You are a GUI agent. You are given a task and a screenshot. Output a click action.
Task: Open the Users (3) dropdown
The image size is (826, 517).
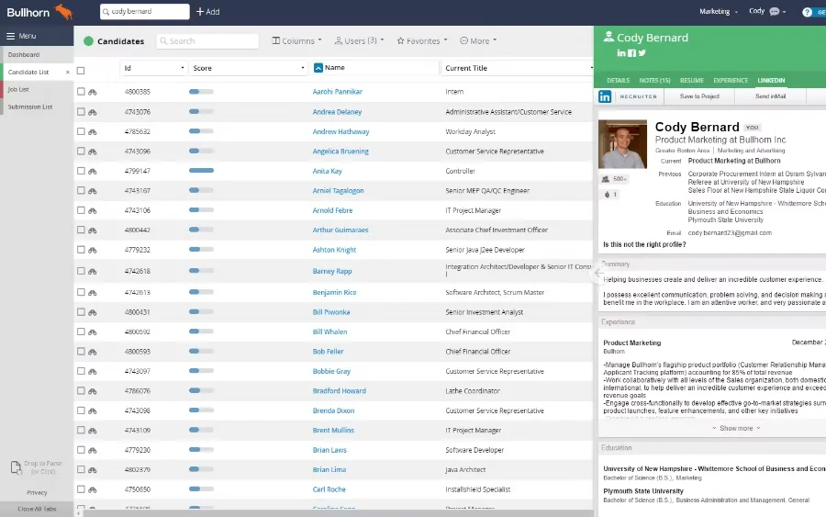coord(359,40)
